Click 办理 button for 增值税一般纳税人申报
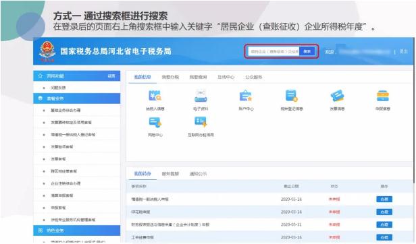 click(x=384, y=200)
